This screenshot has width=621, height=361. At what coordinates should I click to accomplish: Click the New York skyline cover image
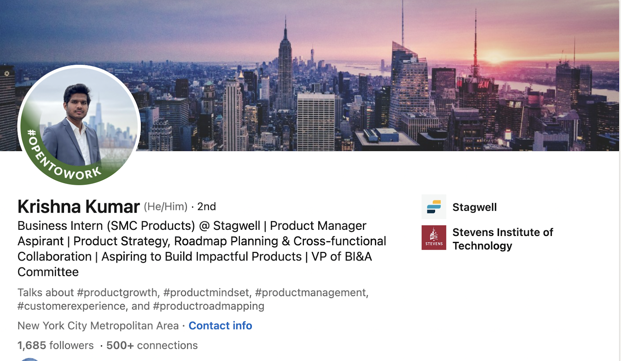tap(349, 78)
